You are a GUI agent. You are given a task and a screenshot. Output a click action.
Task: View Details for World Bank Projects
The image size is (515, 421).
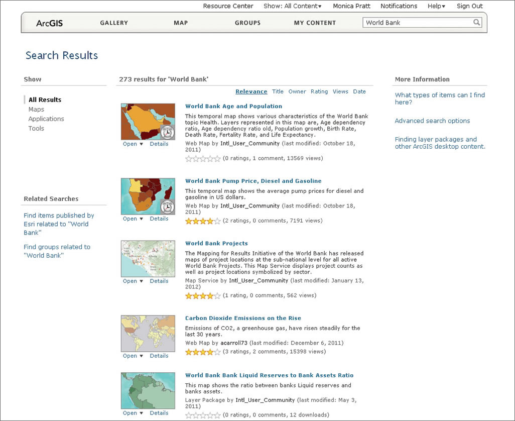pyautogui.click(x=159, y=281)
